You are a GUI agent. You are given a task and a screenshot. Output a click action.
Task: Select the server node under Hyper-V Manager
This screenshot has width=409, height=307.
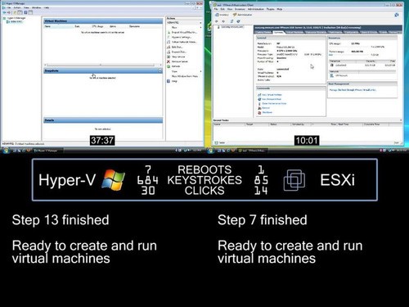15,21
